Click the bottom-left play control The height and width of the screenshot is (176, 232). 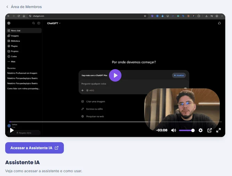[12, 130]
